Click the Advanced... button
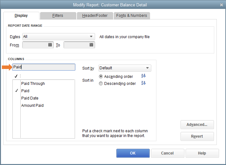226x165 pixels. 197,125
